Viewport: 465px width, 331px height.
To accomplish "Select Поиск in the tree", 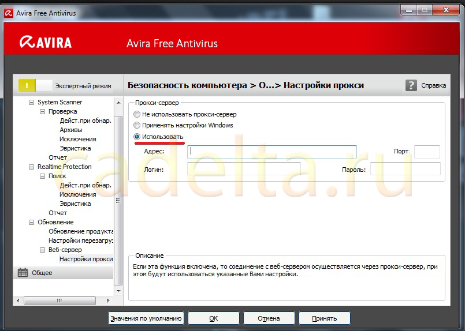I will pyautogui.click(x=57, y=176).
